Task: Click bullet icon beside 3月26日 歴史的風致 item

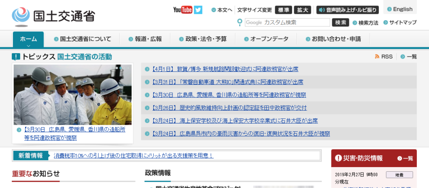Action: (147, 108)
